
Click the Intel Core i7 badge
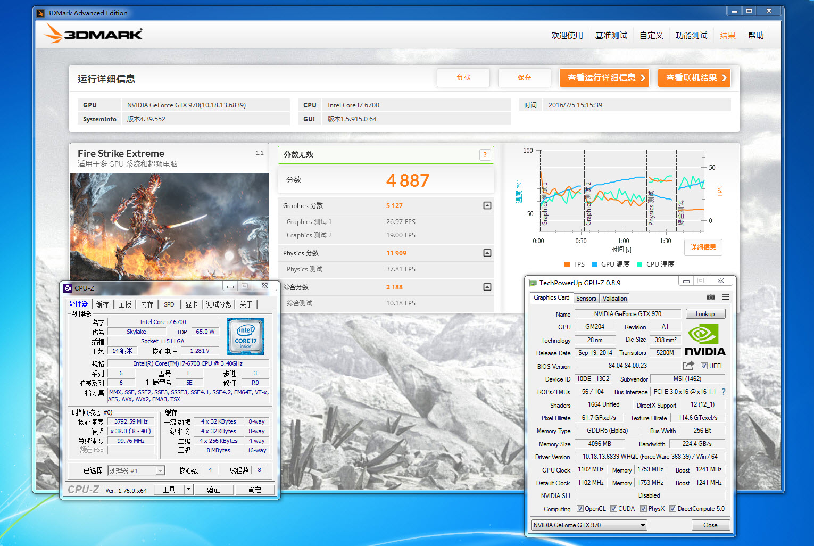[x=245, y=336]
